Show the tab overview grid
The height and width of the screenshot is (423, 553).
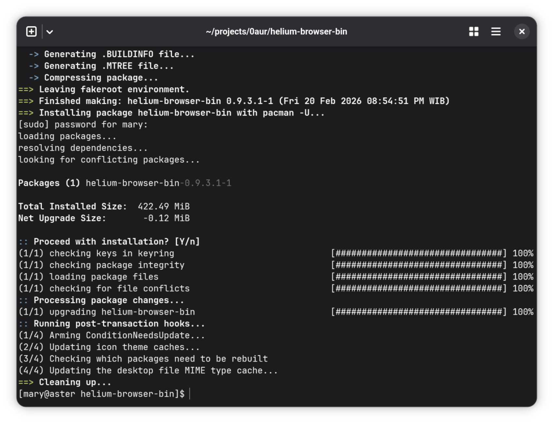point(474,32)
